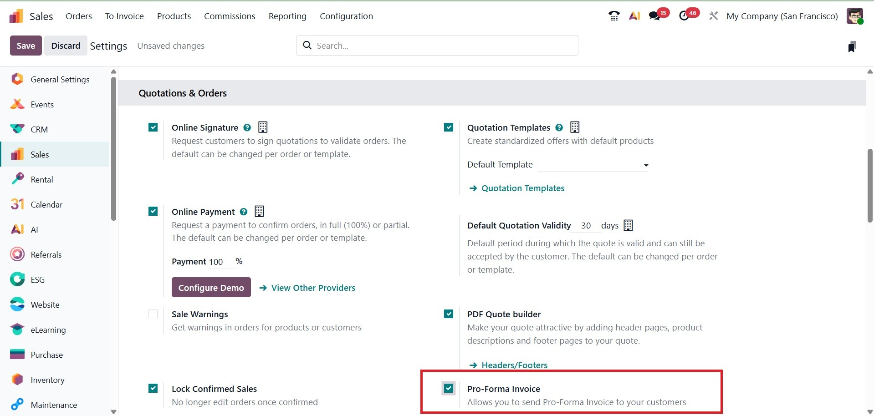Open My Company (San Francisco) company switcher

tap(782, 16)
